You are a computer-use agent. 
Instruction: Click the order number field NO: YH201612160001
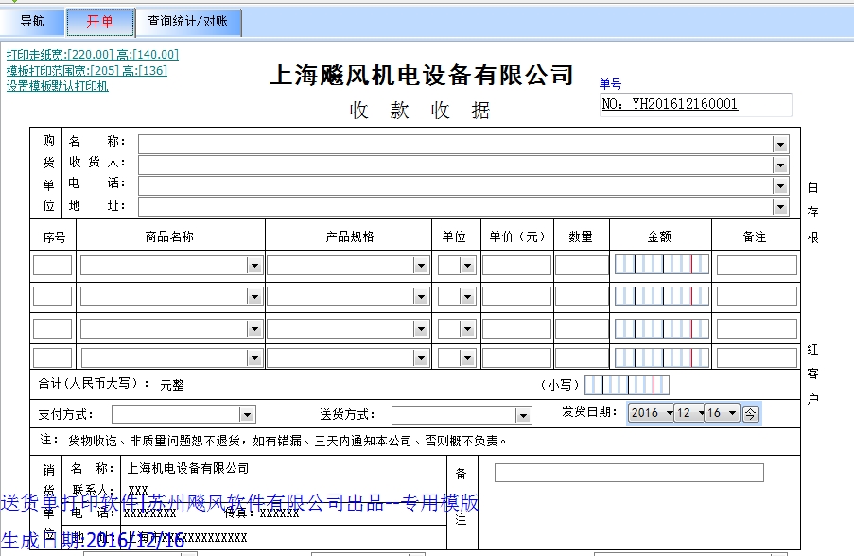[695, 104]
